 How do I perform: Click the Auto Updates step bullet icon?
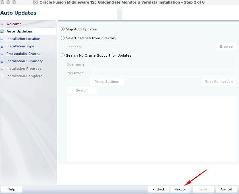pyautogui.click(x=2, y=31)
